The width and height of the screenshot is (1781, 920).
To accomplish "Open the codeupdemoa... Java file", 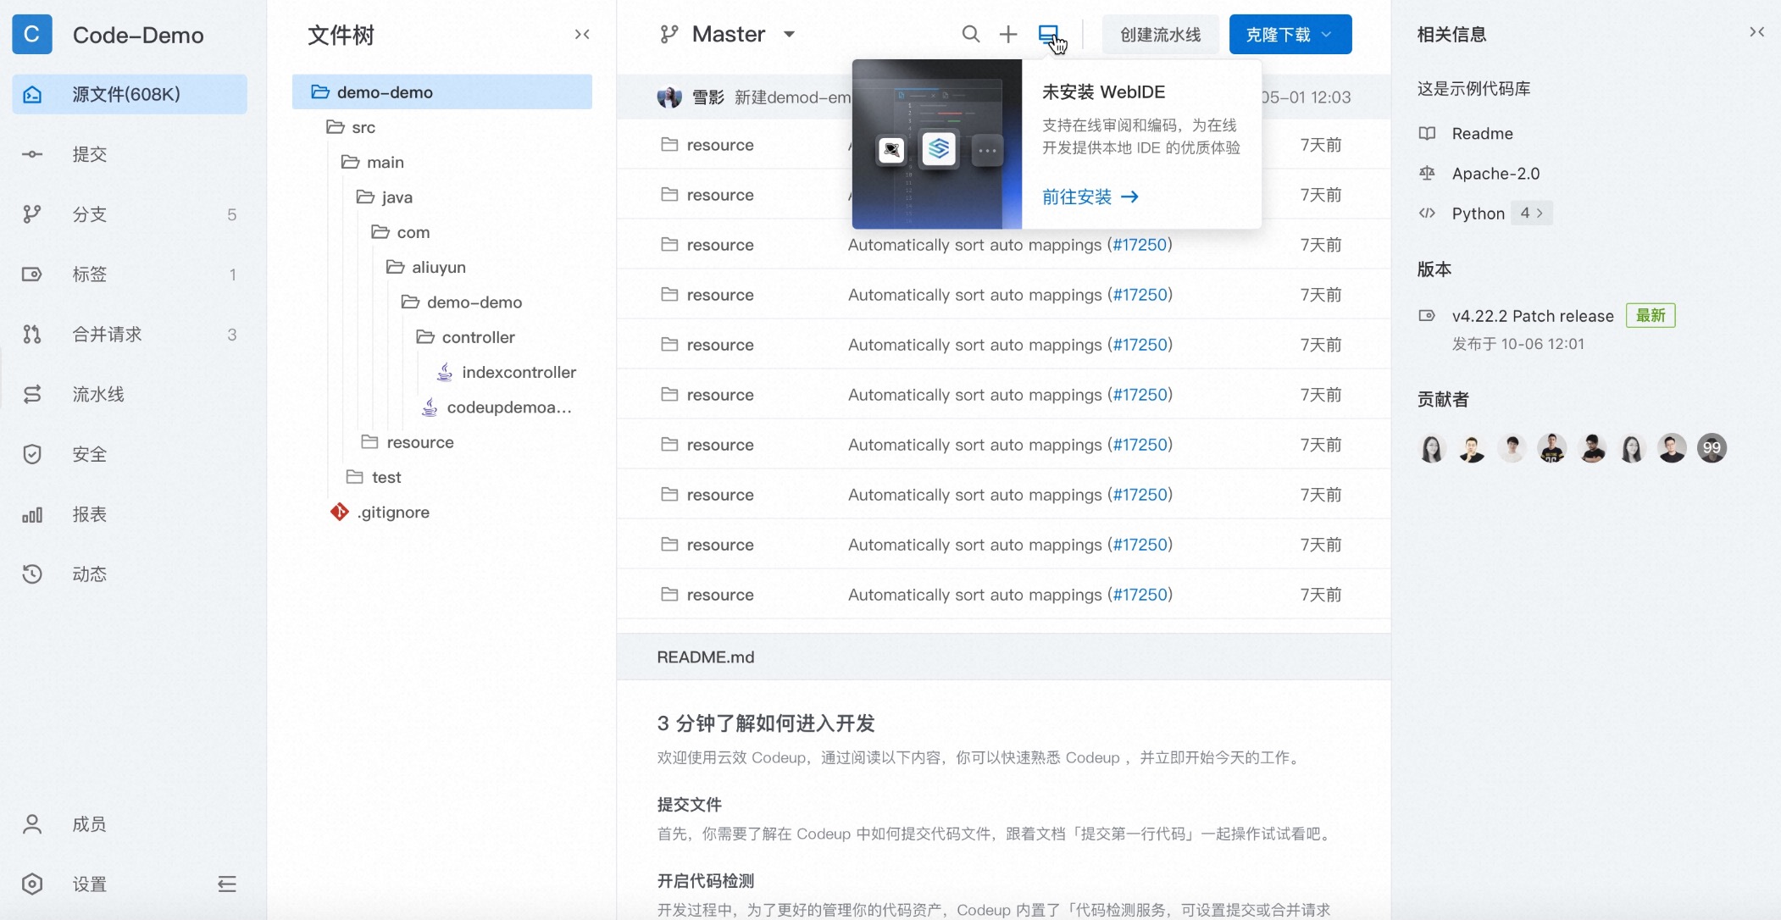I will (497, 407).
